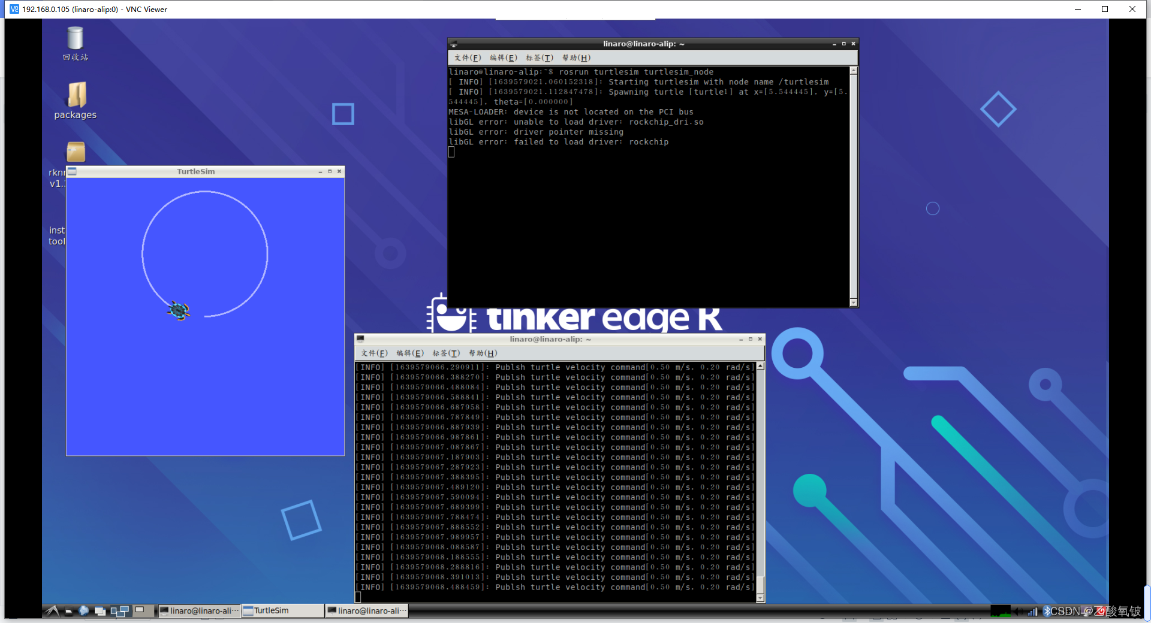Click the Bluetooth icon in the system tray

click(x=1047, y=611)
